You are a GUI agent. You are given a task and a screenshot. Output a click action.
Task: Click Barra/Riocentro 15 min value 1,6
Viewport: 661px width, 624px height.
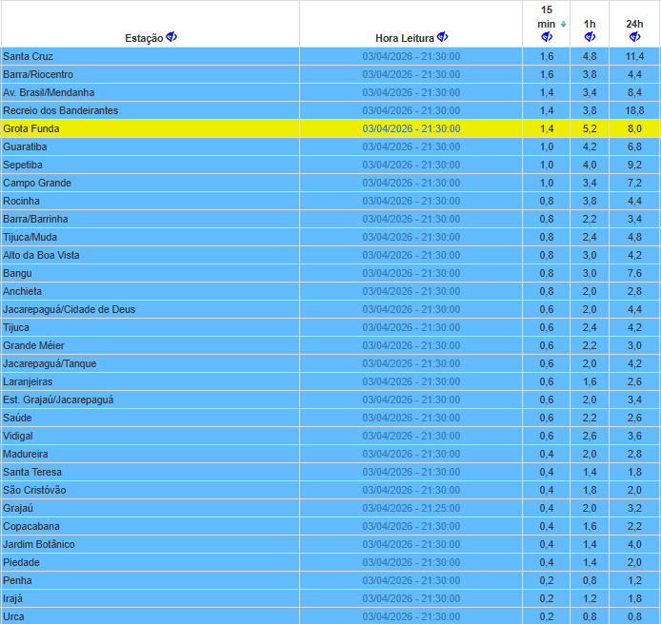pos(547,74)
